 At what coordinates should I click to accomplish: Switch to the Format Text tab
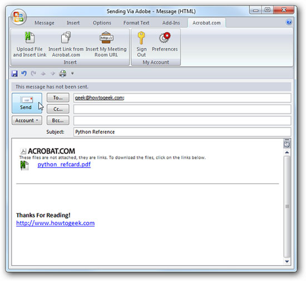[136, 23]
